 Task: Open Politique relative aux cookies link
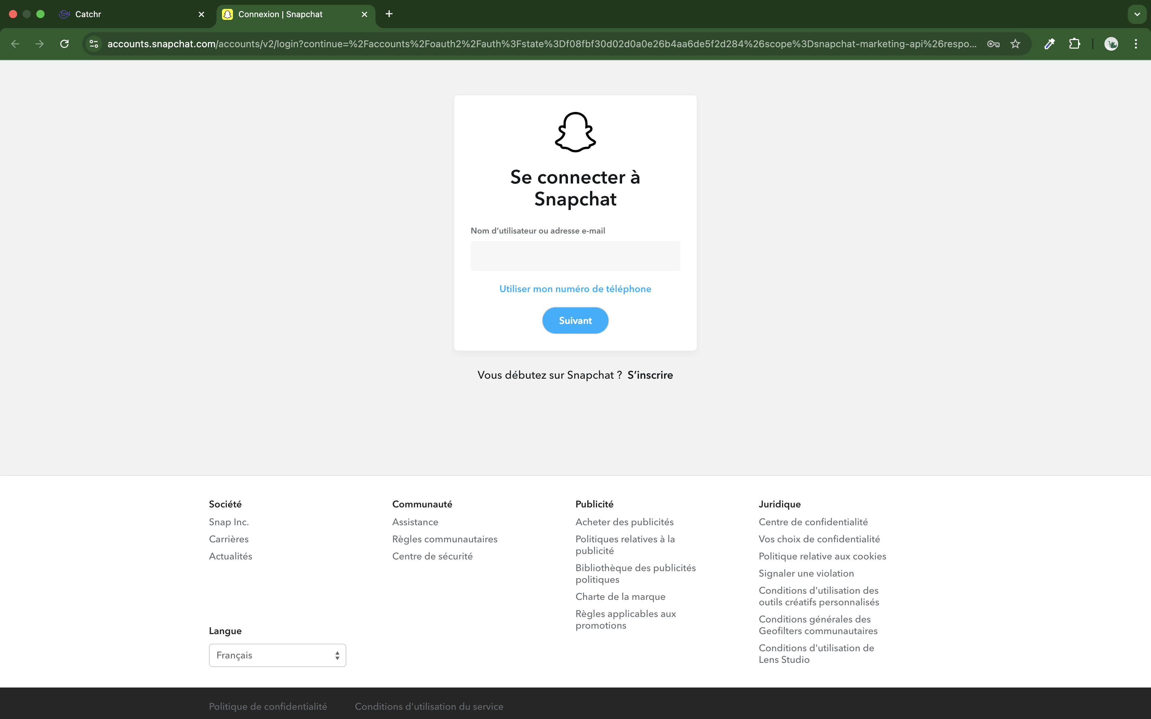coord(822,556)
